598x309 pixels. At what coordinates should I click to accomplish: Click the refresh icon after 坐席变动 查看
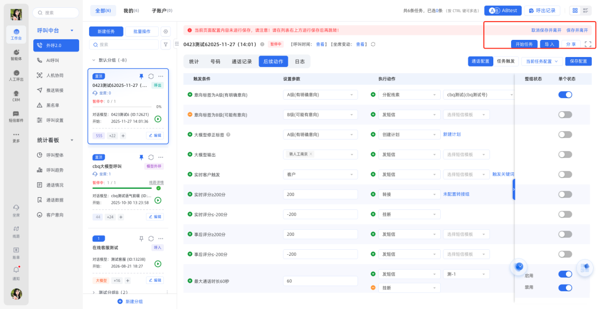(373, 44)
